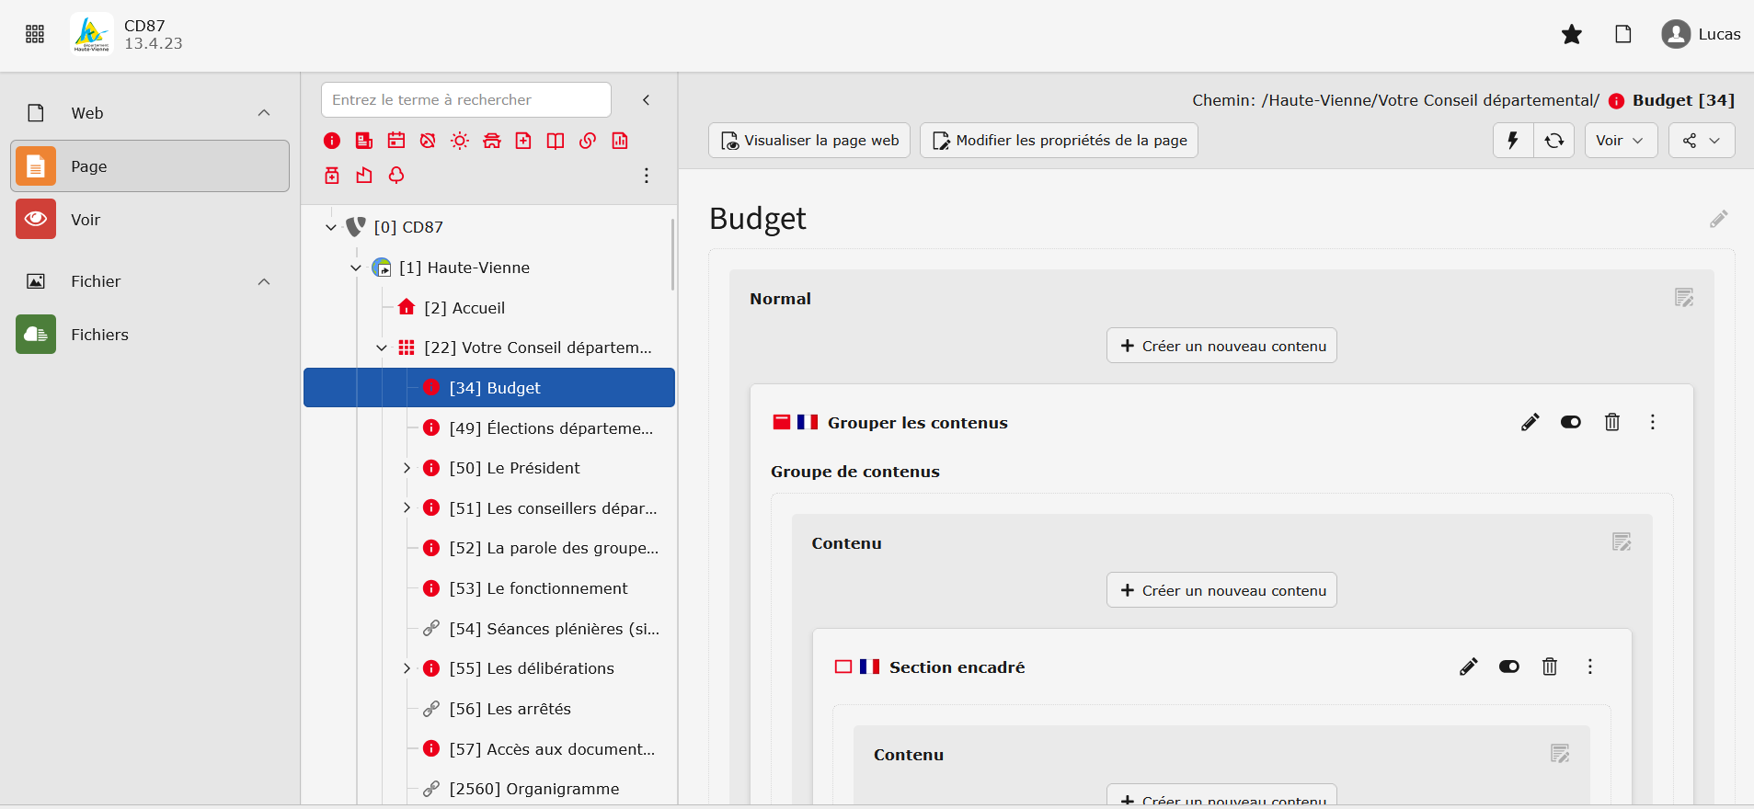The height and width of the screenshot is (809, 1754).
Task: Toggle visibility of Section encadré
Action: pos(1509,667)
